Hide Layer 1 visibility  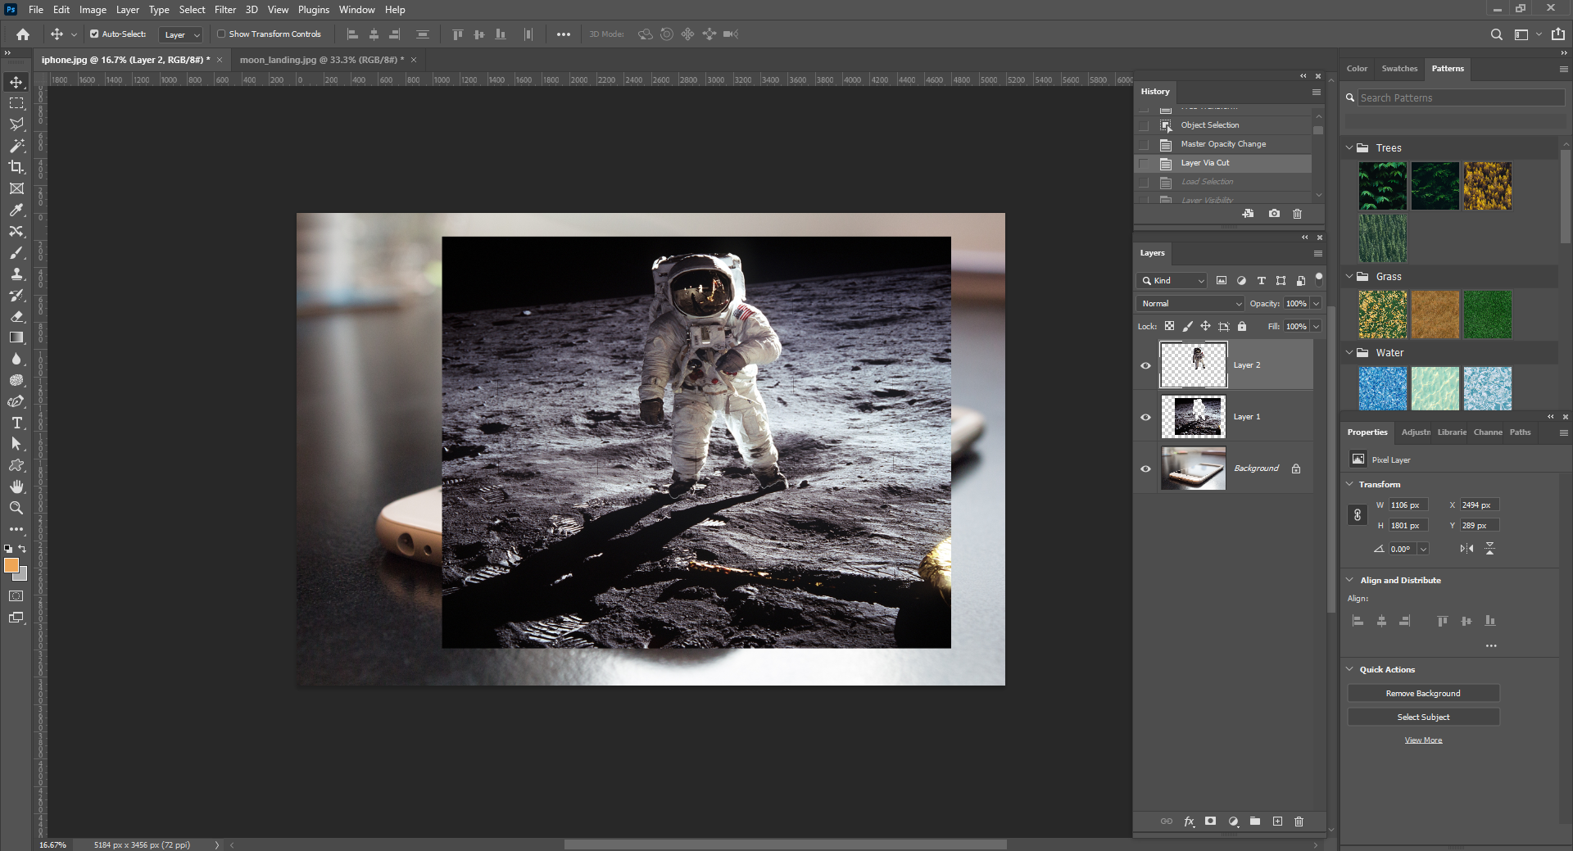click(x=1145, y=417)
